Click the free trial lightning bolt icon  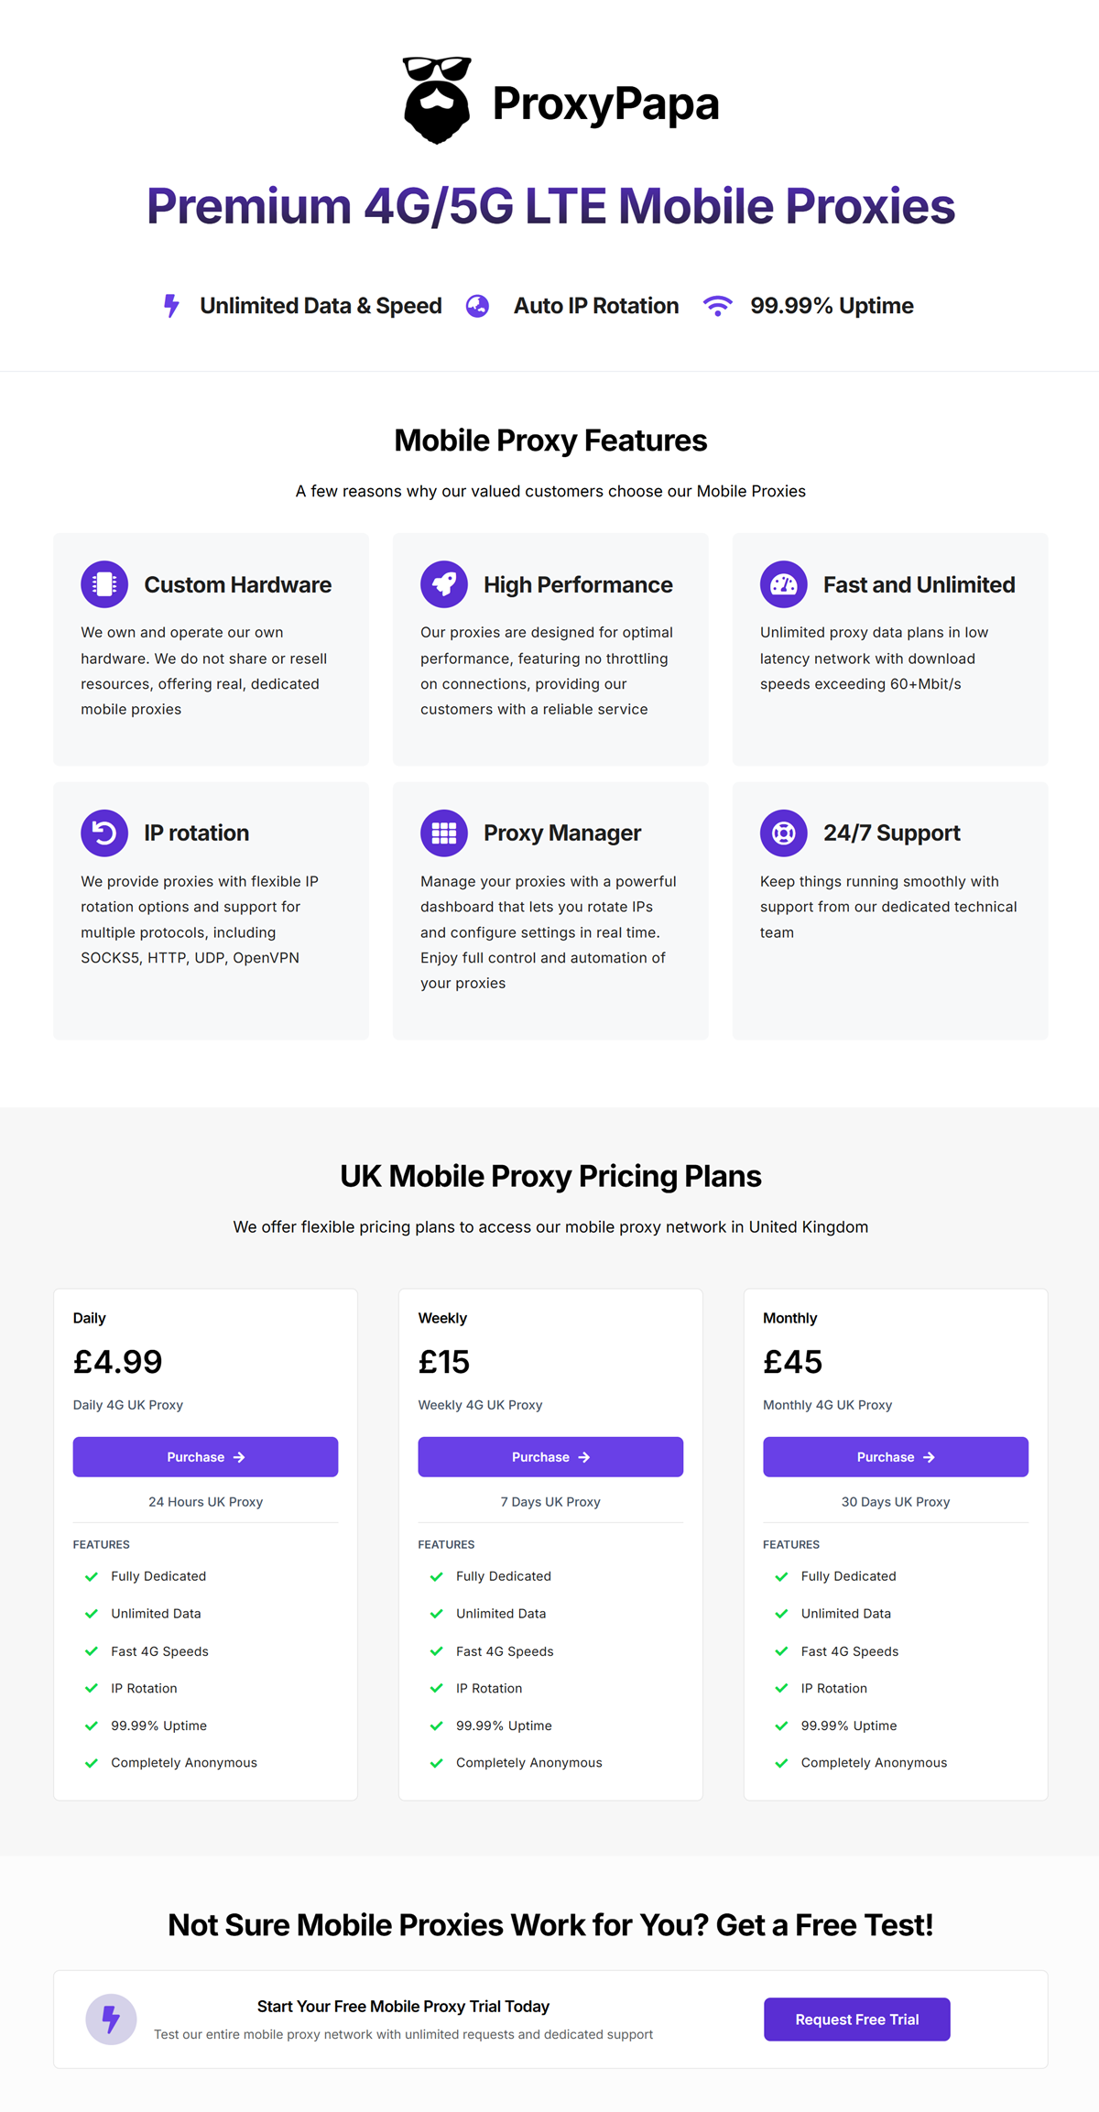(x=111, y=2019)
